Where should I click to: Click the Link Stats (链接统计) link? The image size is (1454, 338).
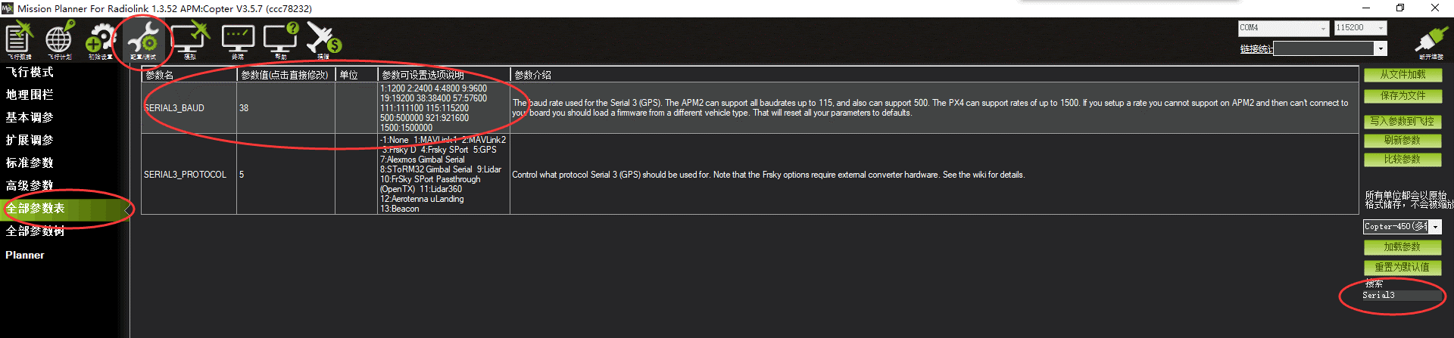[x=1256, y=49]
